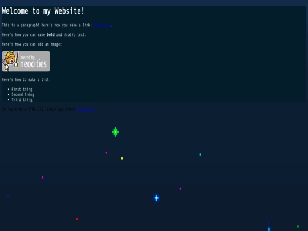Image resolution: width=308 pixels, height=231 pixels.
Task: Select the First thing list item
Action: pyautogui.click(x=22, y=90)
